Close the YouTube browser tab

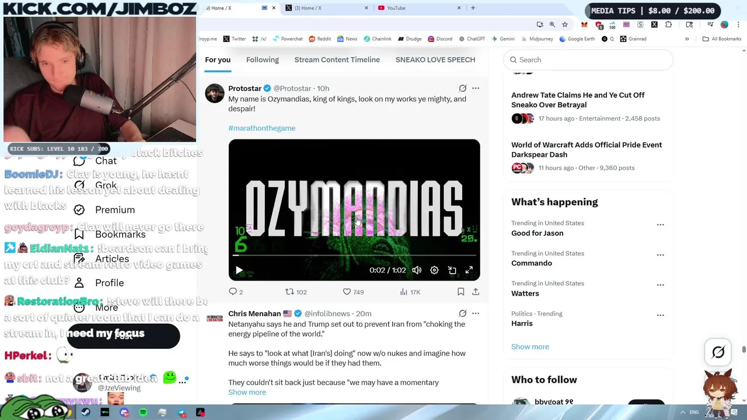(459, 8)
